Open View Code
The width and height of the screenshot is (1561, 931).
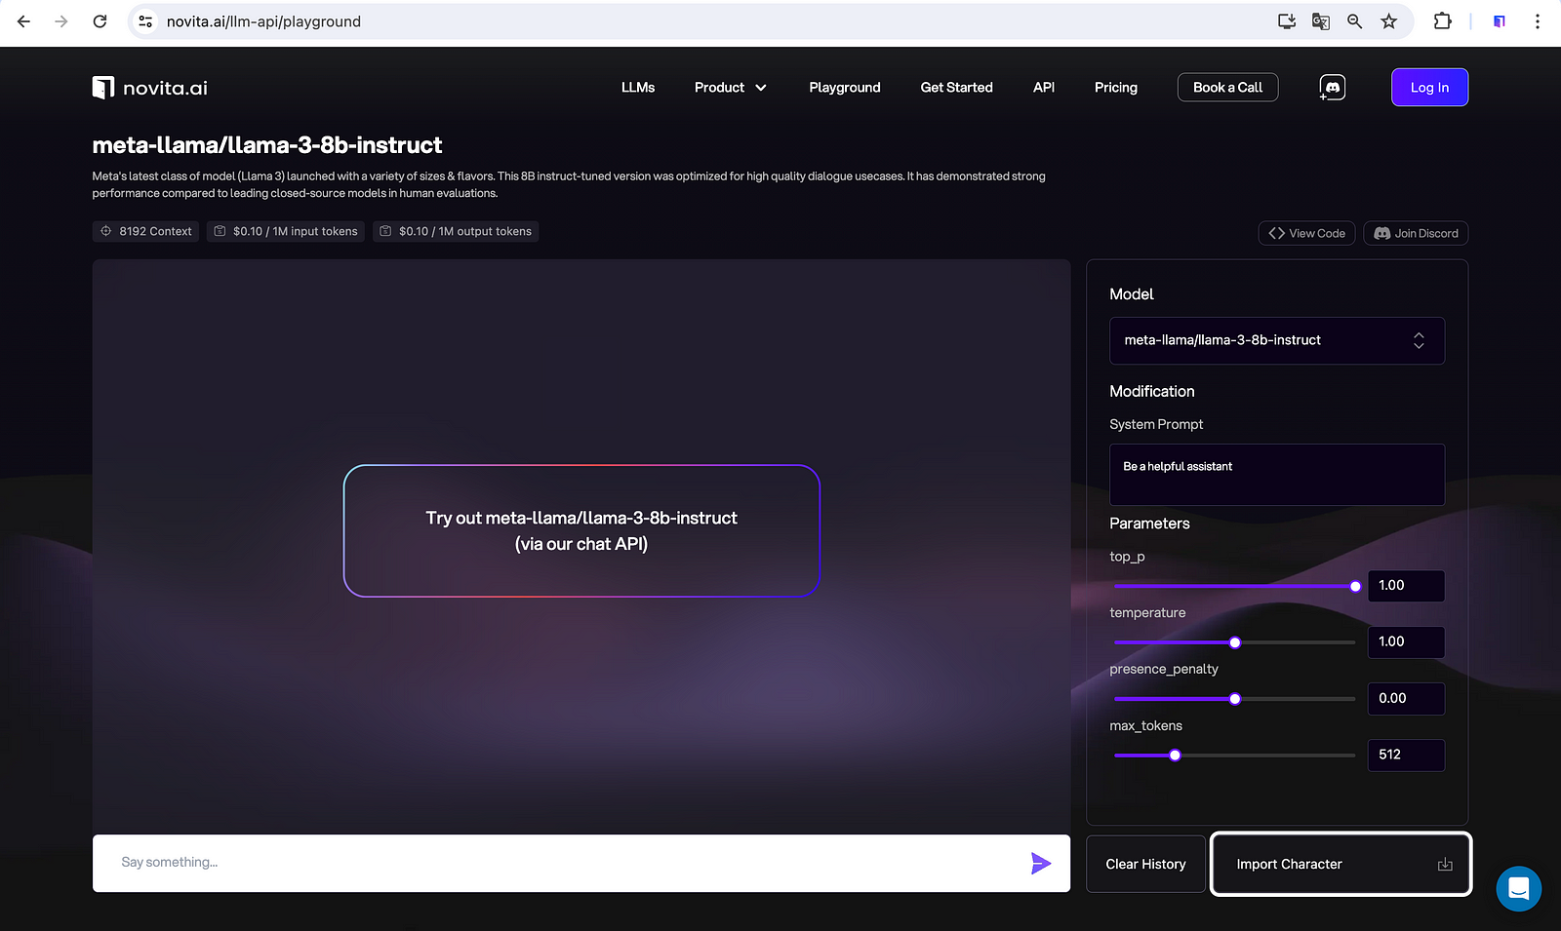click(x=1307, y=233)
